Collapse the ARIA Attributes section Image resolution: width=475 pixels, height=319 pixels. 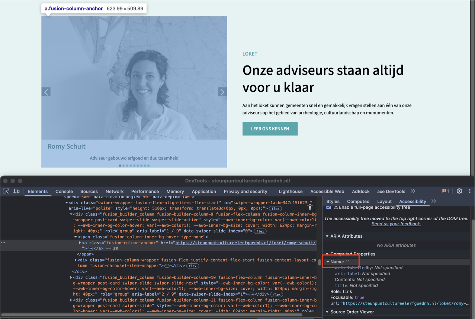tap(327, 236)
